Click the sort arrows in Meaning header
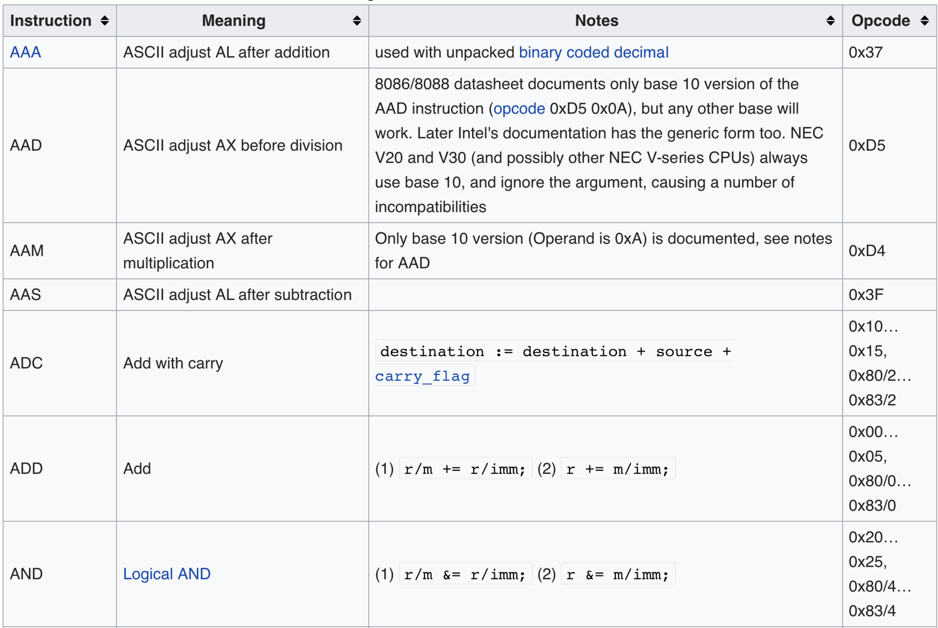The height and width of the screenshot is (628, 938). 357,20
